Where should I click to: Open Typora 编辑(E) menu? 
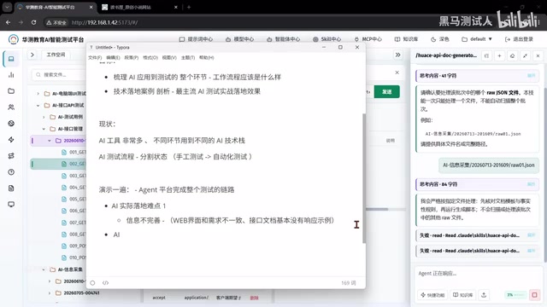(113, 57)
